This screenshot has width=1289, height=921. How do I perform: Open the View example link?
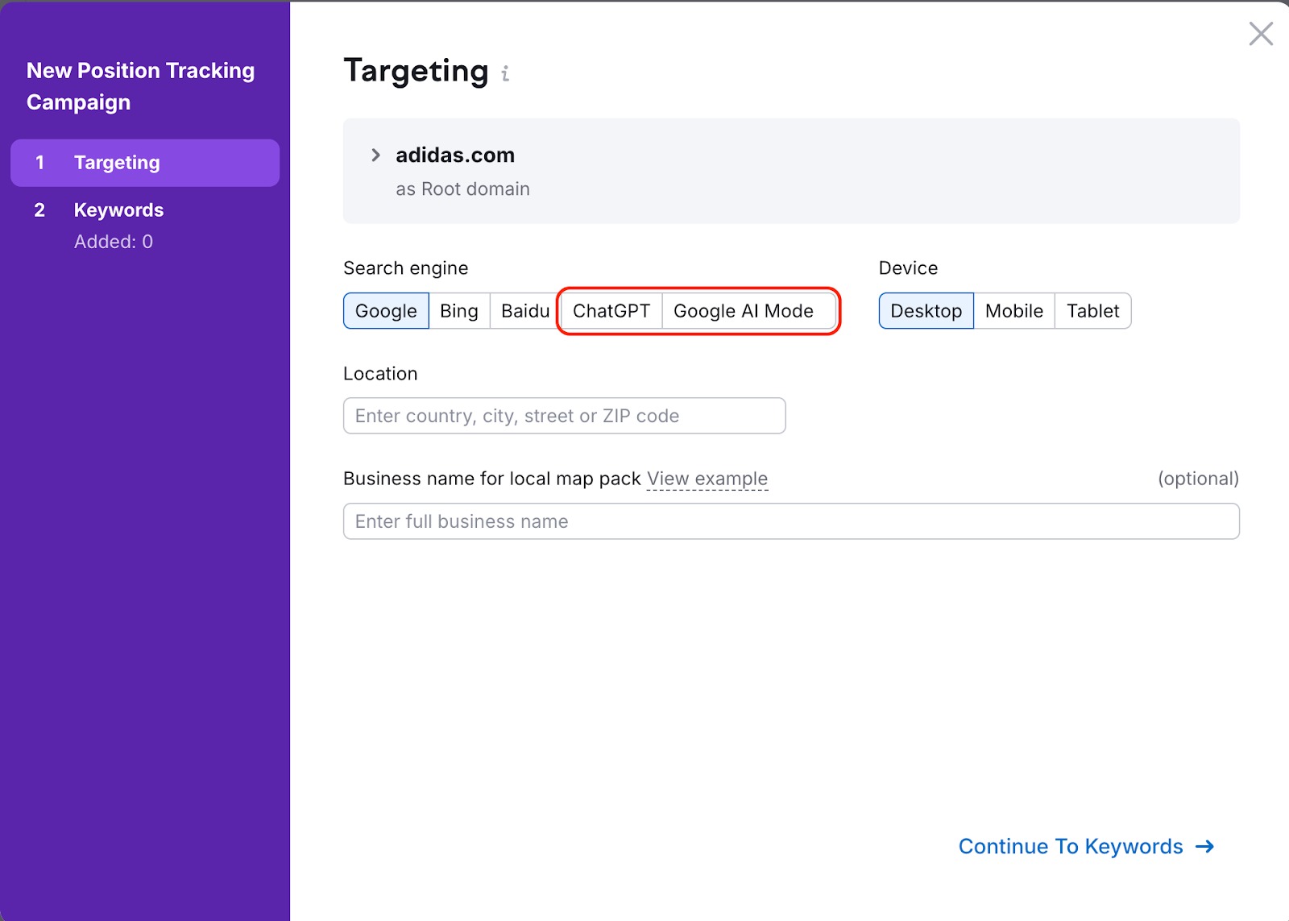coord(707,479)
